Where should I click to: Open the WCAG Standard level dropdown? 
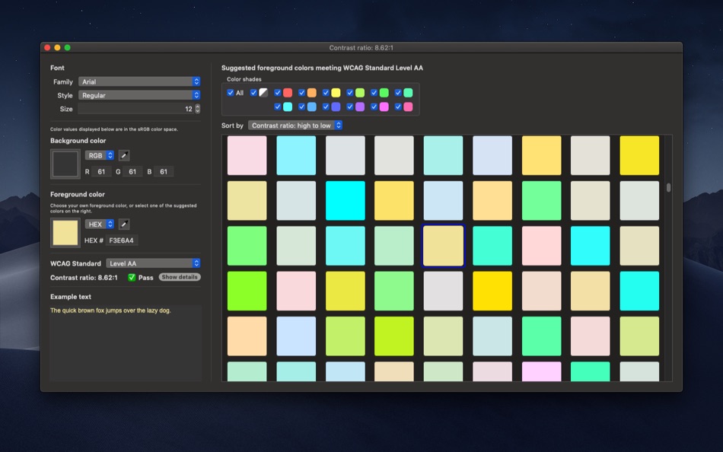[153, 263]
